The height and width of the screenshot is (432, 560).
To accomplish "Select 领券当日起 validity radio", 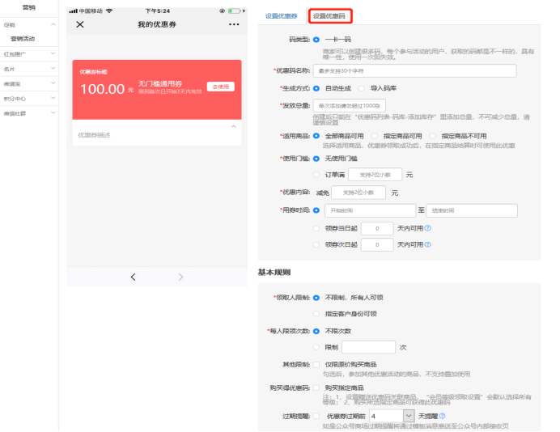I will [316, 228].
